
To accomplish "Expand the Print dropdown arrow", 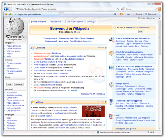I will point(132,14).
